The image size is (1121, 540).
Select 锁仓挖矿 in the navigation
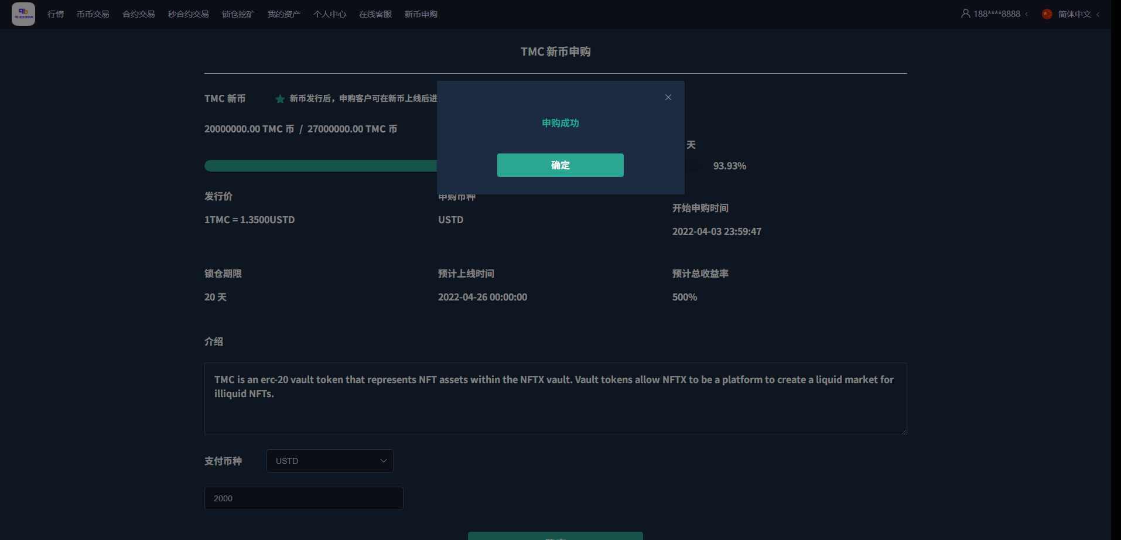click(238, 14)
